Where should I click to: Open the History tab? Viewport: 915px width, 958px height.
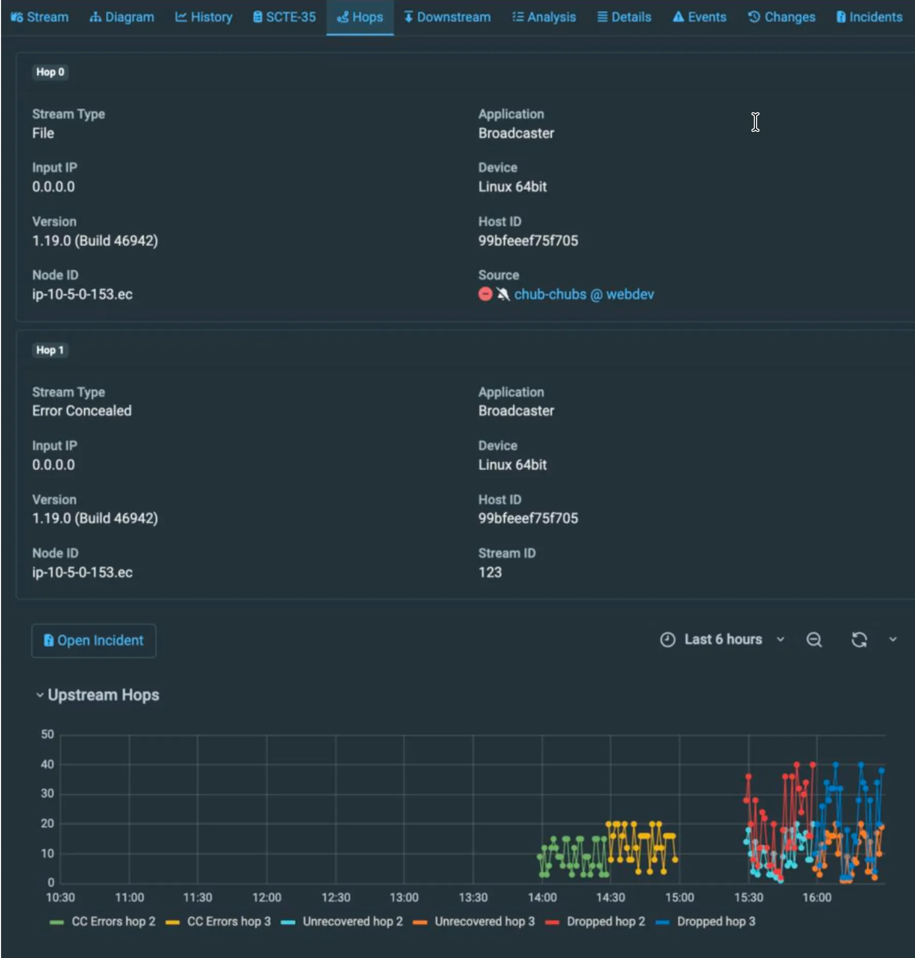pyautogui.click(x=204, y=17)
